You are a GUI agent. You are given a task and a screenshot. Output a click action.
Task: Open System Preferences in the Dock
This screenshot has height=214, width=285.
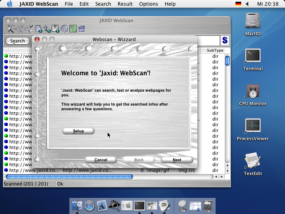tap(127, 206)
